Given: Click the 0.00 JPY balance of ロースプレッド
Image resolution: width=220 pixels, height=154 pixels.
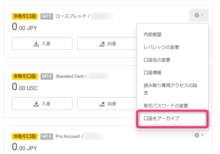Looking at the screenshot, I should (24, 27).
